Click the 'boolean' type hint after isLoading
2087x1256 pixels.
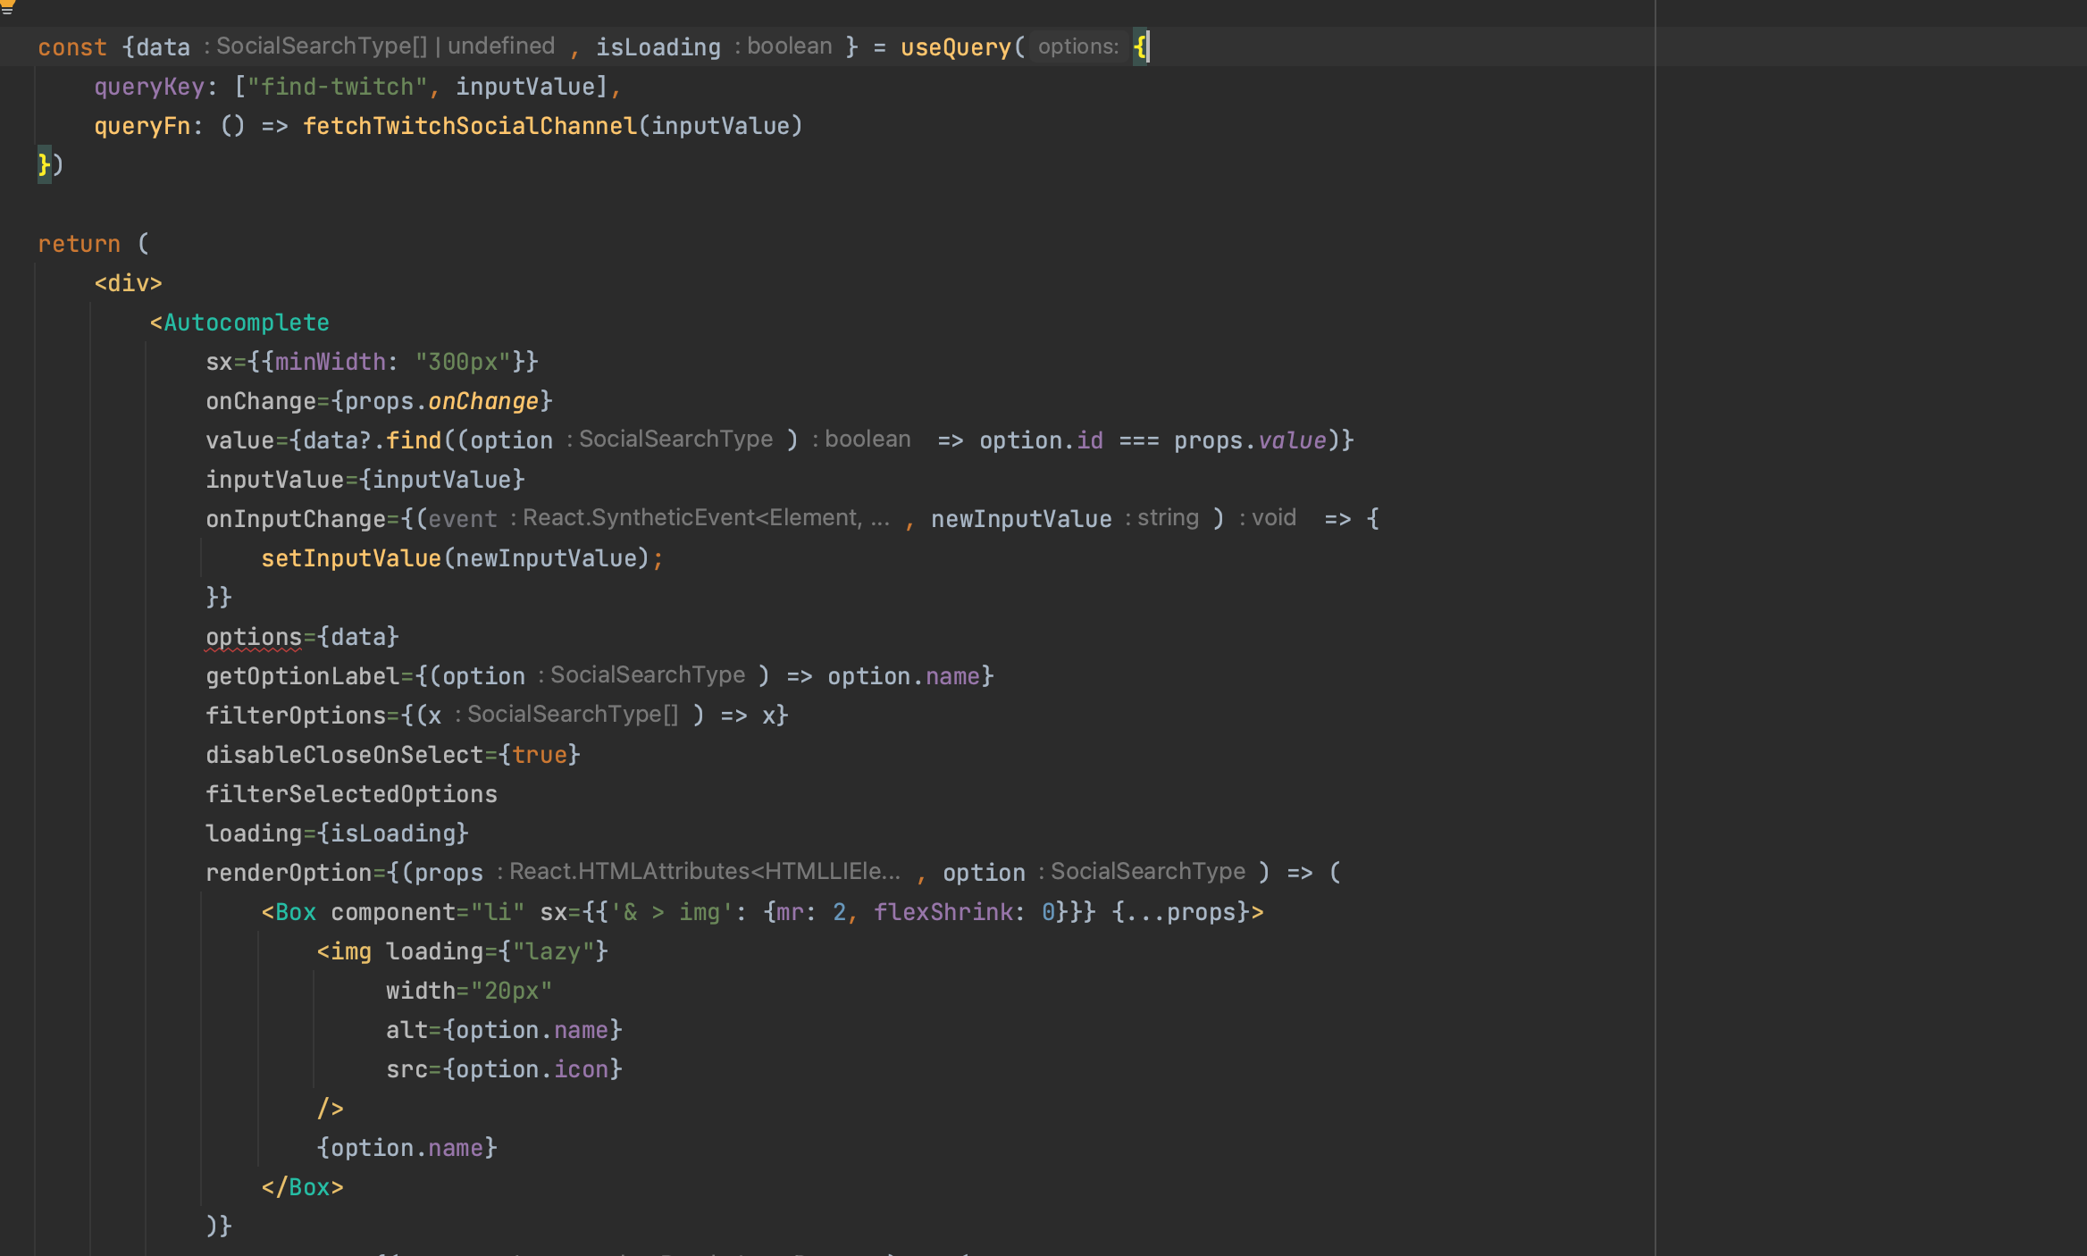click(789, 46)
